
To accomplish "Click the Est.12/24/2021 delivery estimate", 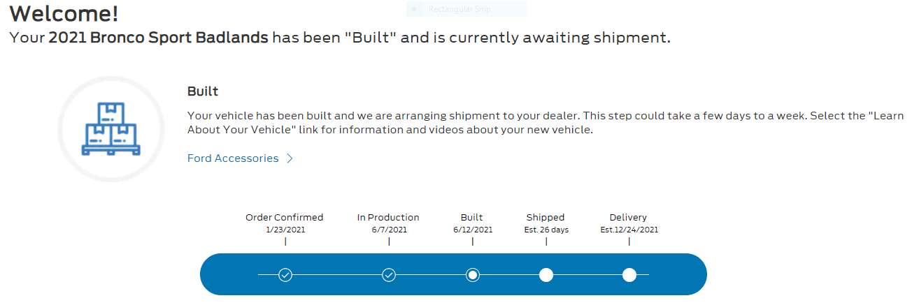I will click(x=629, y=229).
